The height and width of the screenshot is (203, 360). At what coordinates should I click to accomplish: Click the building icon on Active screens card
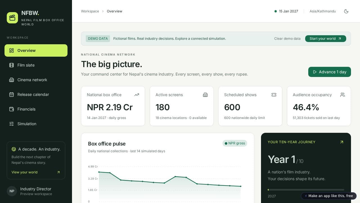(205, 95)
